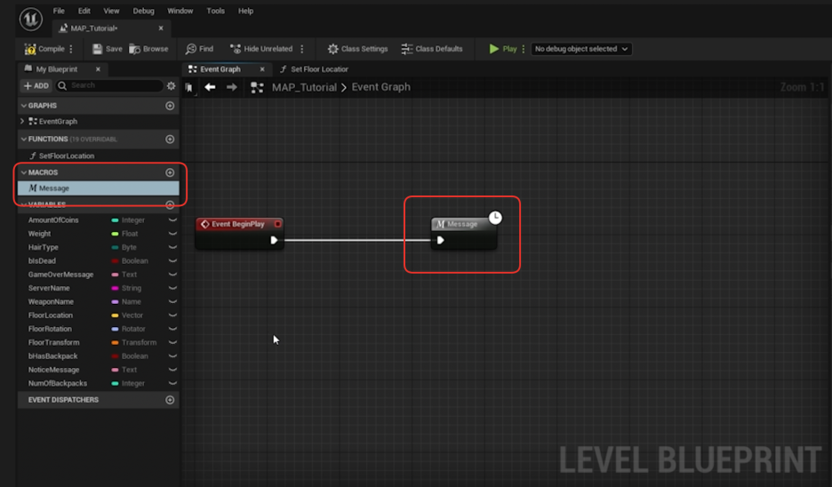Screen dimensions: 832x487
Task: Toggle Hide Unrelated nodes
Action: pos(261,49)
